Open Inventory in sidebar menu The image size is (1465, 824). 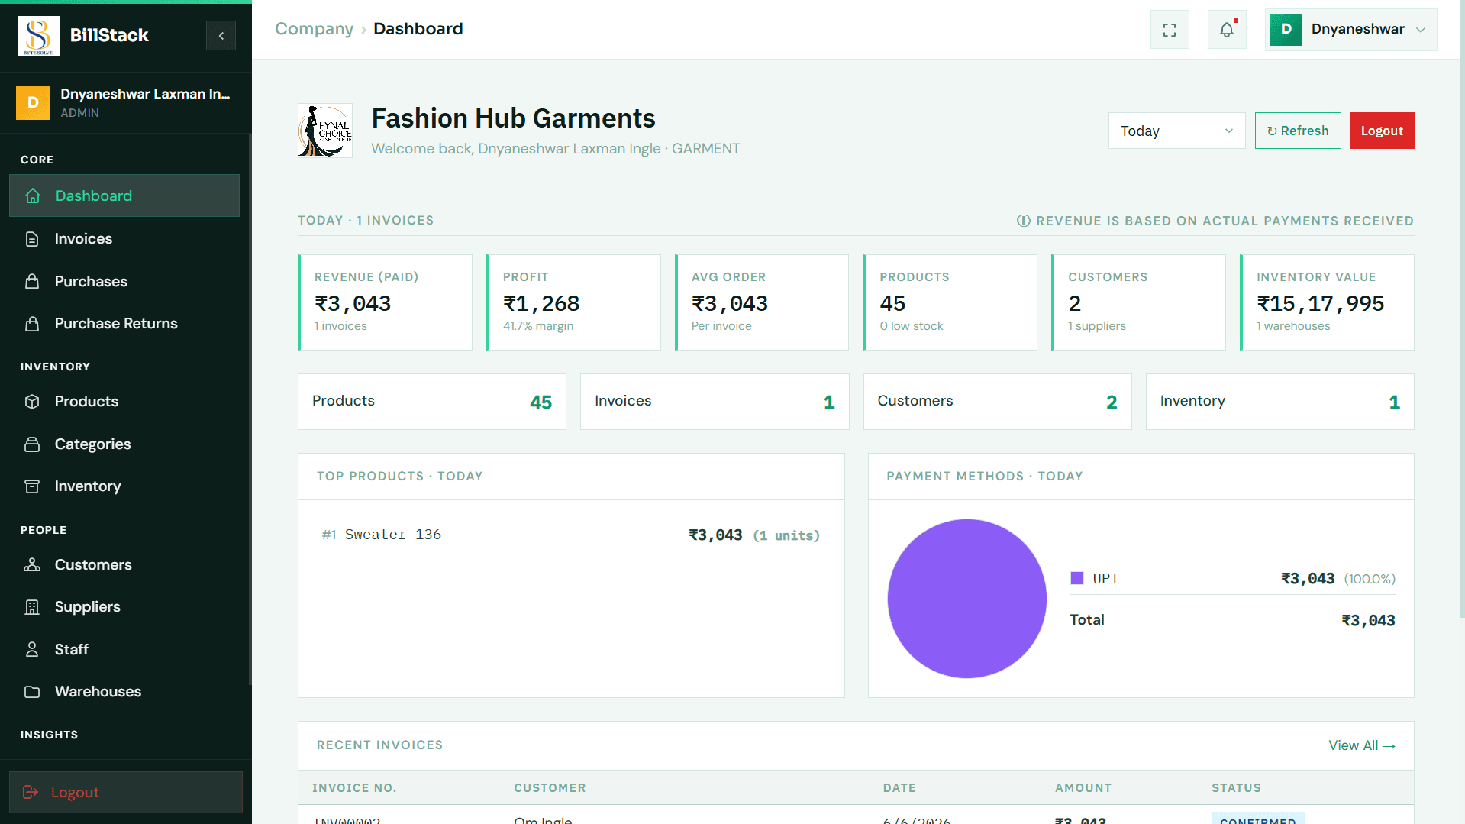[124, 486]
